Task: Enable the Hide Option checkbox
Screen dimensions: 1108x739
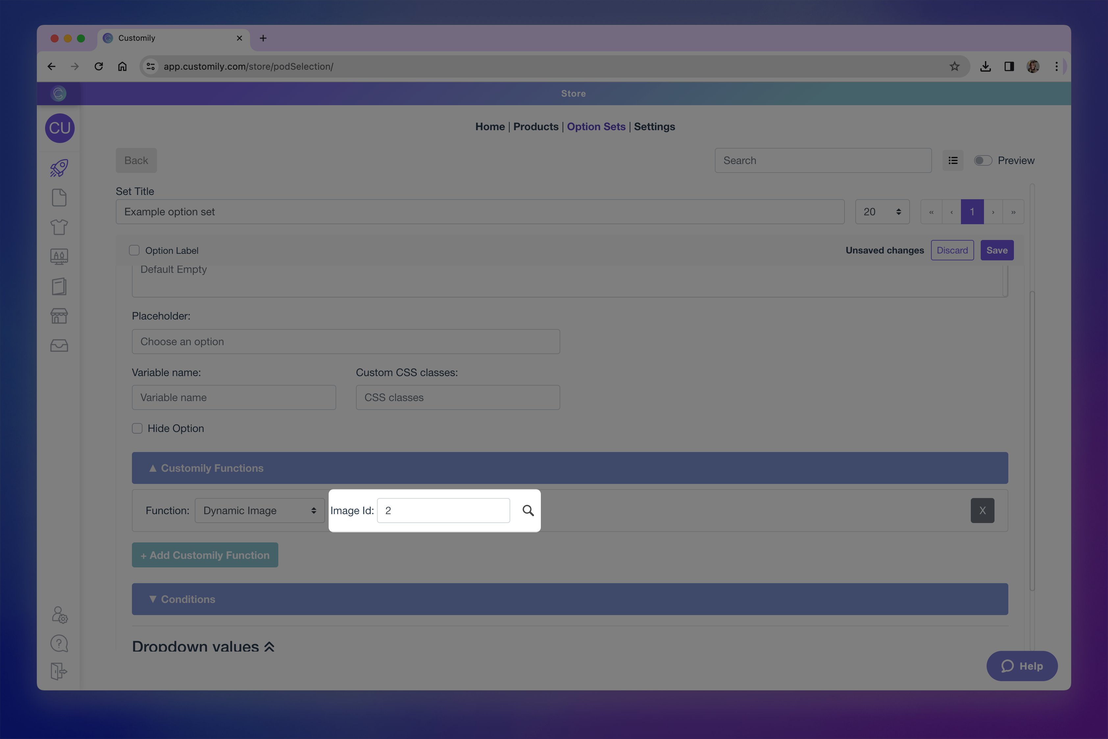Action: click(x=137, y=428)
